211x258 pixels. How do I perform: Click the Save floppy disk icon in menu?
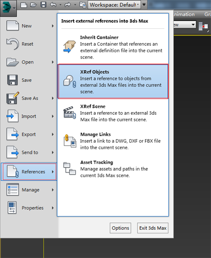pos(12,80)
